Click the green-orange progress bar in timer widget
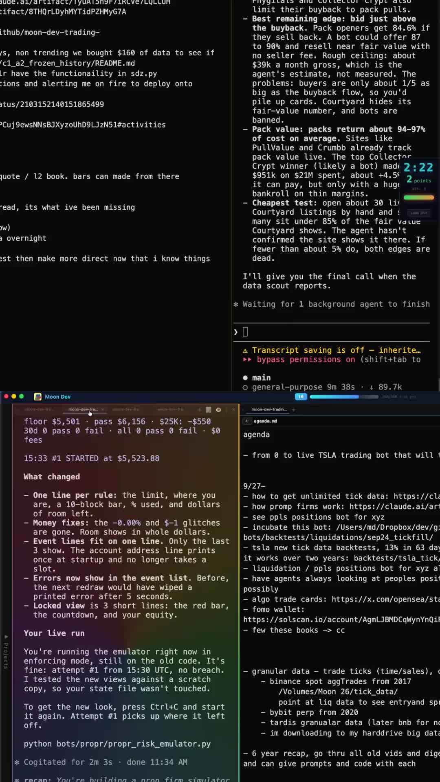The width and height of the screenshot is (440, 782). coord(419,198)
